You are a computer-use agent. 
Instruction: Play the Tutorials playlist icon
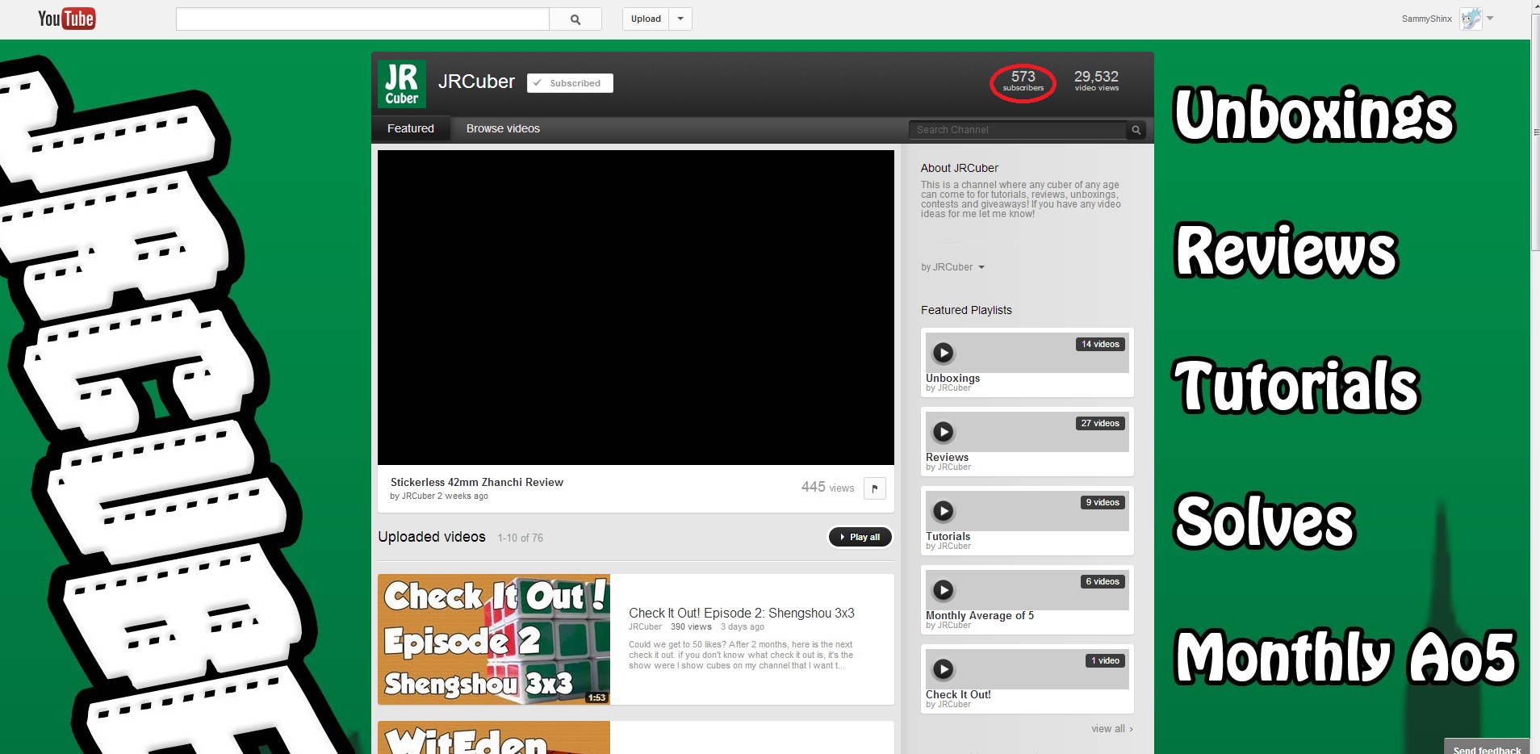point(944,511)
